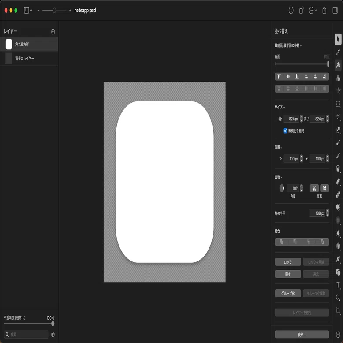Align layer to bottom edge
The width and height of the screenshot is (343, 343).
297,77
